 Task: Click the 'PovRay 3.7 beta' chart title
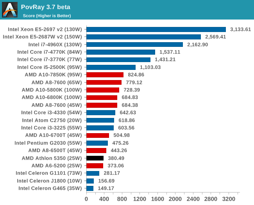(x=45, y=7)
